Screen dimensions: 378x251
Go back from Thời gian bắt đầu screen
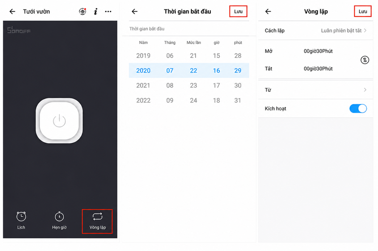135,11
